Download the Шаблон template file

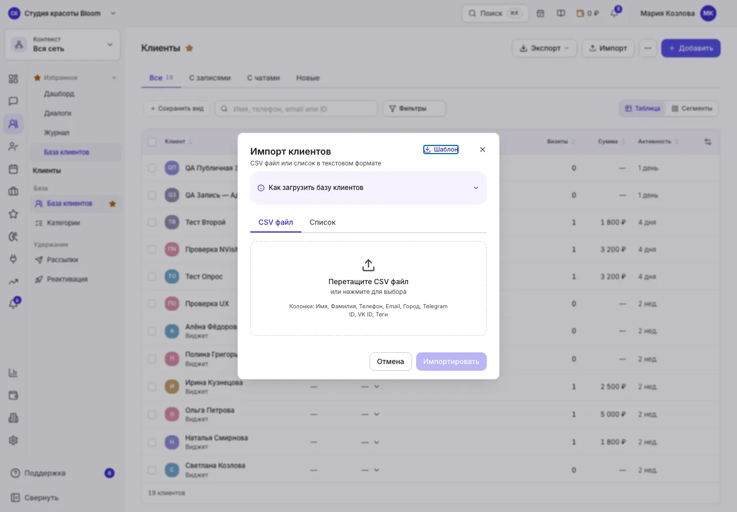[x=441, y=150]
